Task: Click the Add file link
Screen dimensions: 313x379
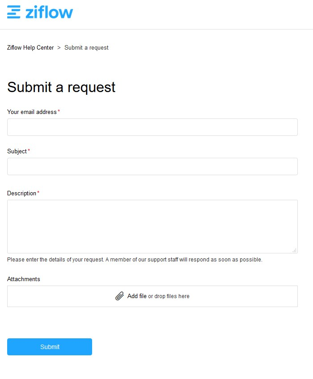Action: (137, 296)
